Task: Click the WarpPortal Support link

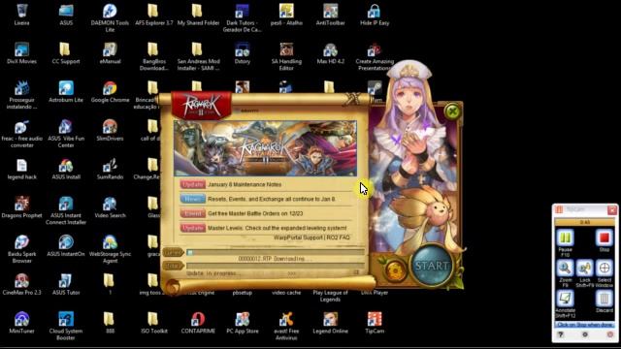Action: [x=298, y=238]
